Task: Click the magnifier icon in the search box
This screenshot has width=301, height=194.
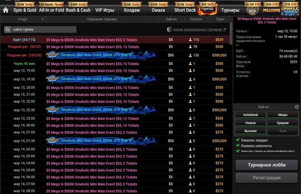Action: pyautogui.click(x=8, y=30)
